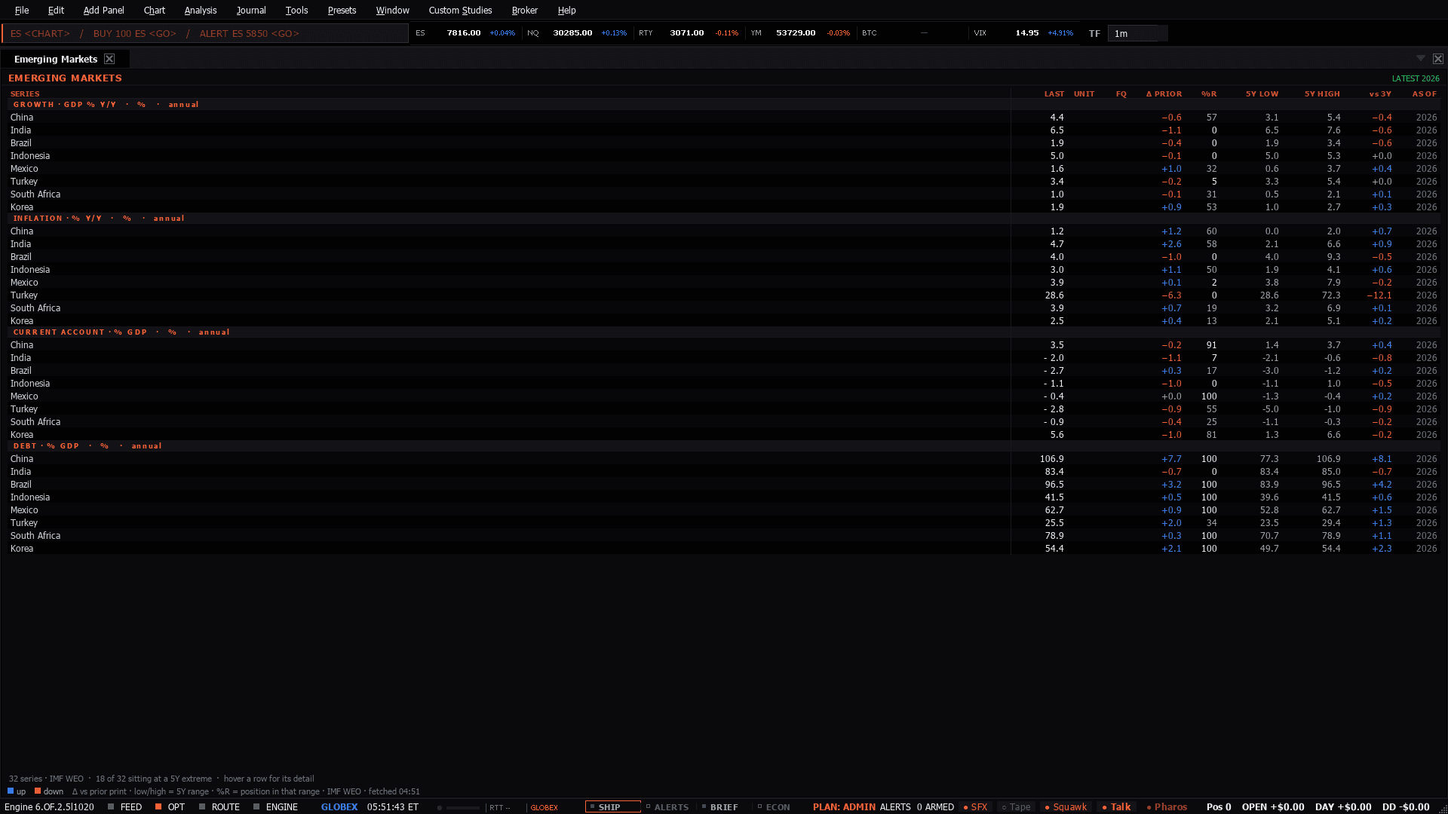Image resolution: width=1448 pixels, height=814 pixels.
Task: Toggle the OPT status indicator
Action: point(170,806)
